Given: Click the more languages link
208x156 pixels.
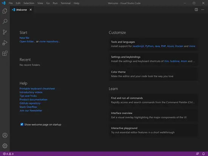Looking at the screenshot, I should pyautogui.click(x=192, y=46).
